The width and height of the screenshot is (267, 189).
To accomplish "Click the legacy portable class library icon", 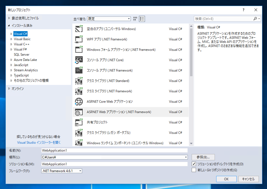I will (x=79, y=132).
